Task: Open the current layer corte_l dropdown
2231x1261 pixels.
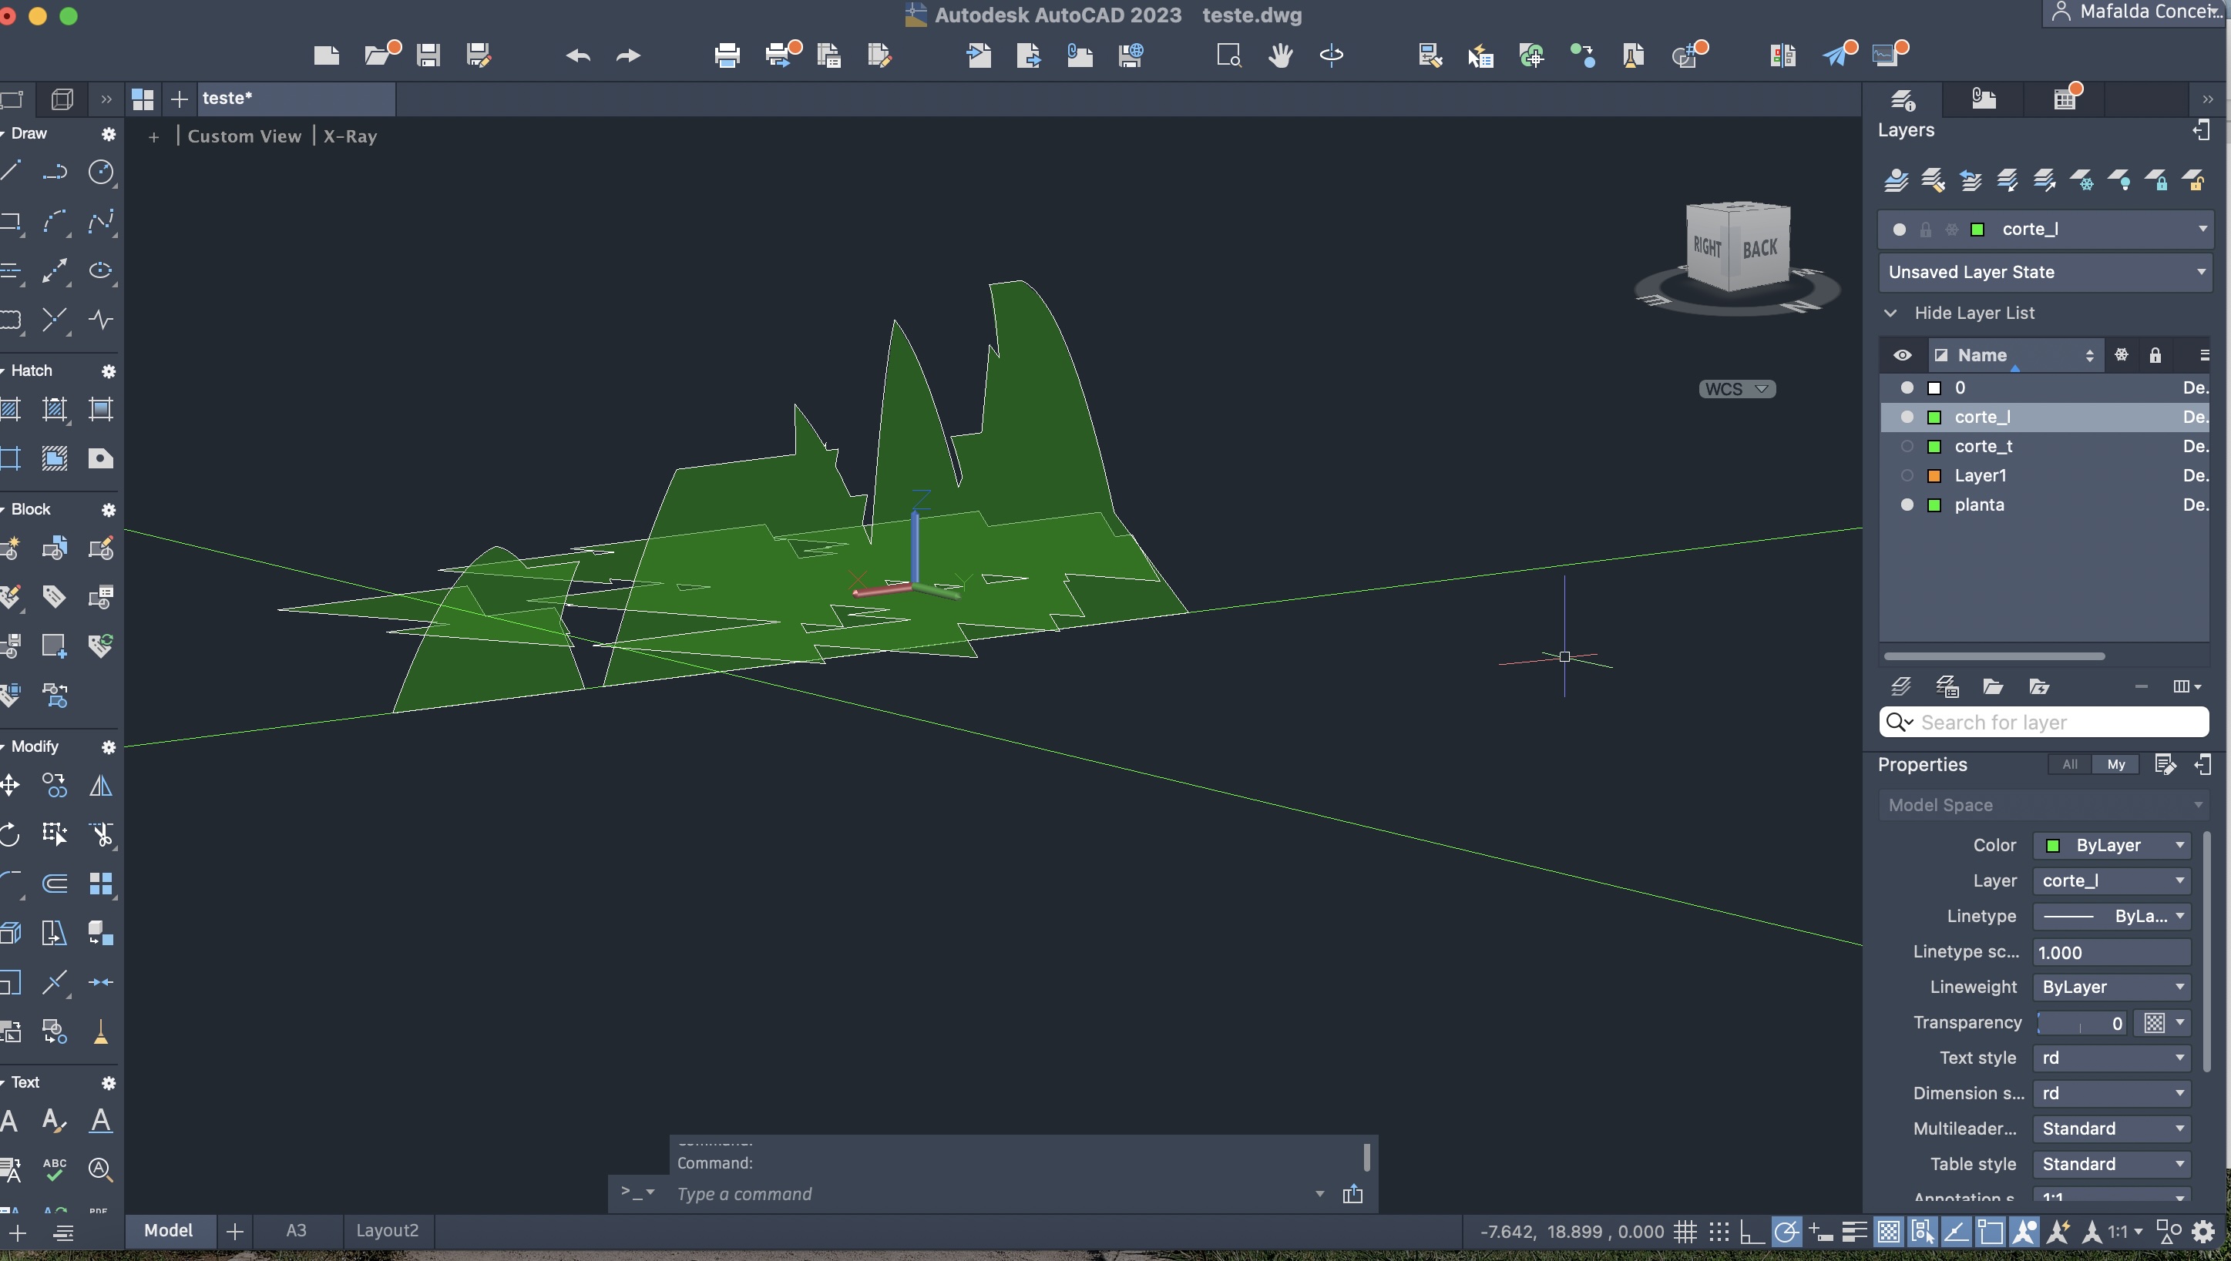Action: tap(2202, 230)
